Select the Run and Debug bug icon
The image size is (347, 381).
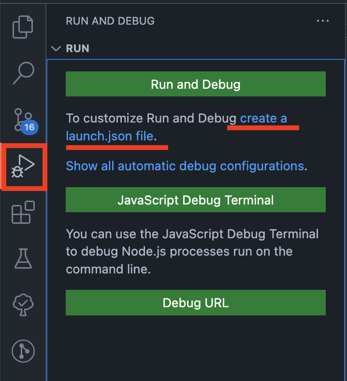point(23,166)
